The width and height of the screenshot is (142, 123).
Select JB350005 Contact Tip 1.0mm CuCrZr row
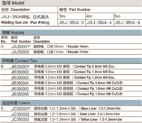(71, 89)
